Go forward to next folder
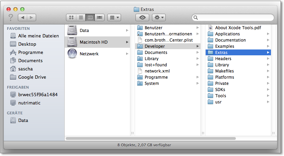284x156 pixels. coord(31,17)
